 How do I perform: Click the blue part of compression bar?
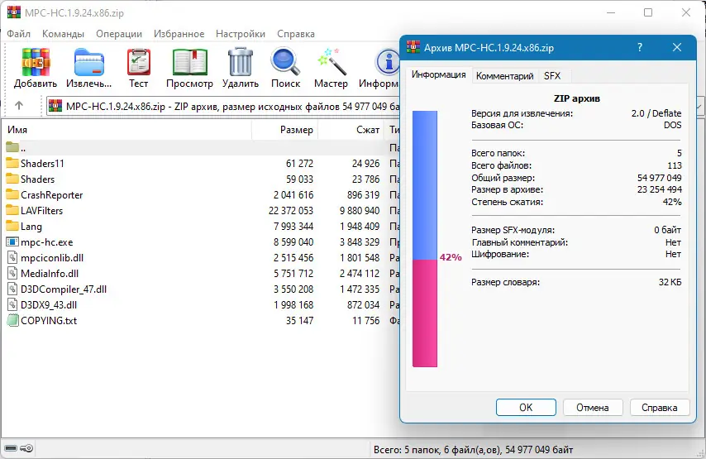(425, 185)
